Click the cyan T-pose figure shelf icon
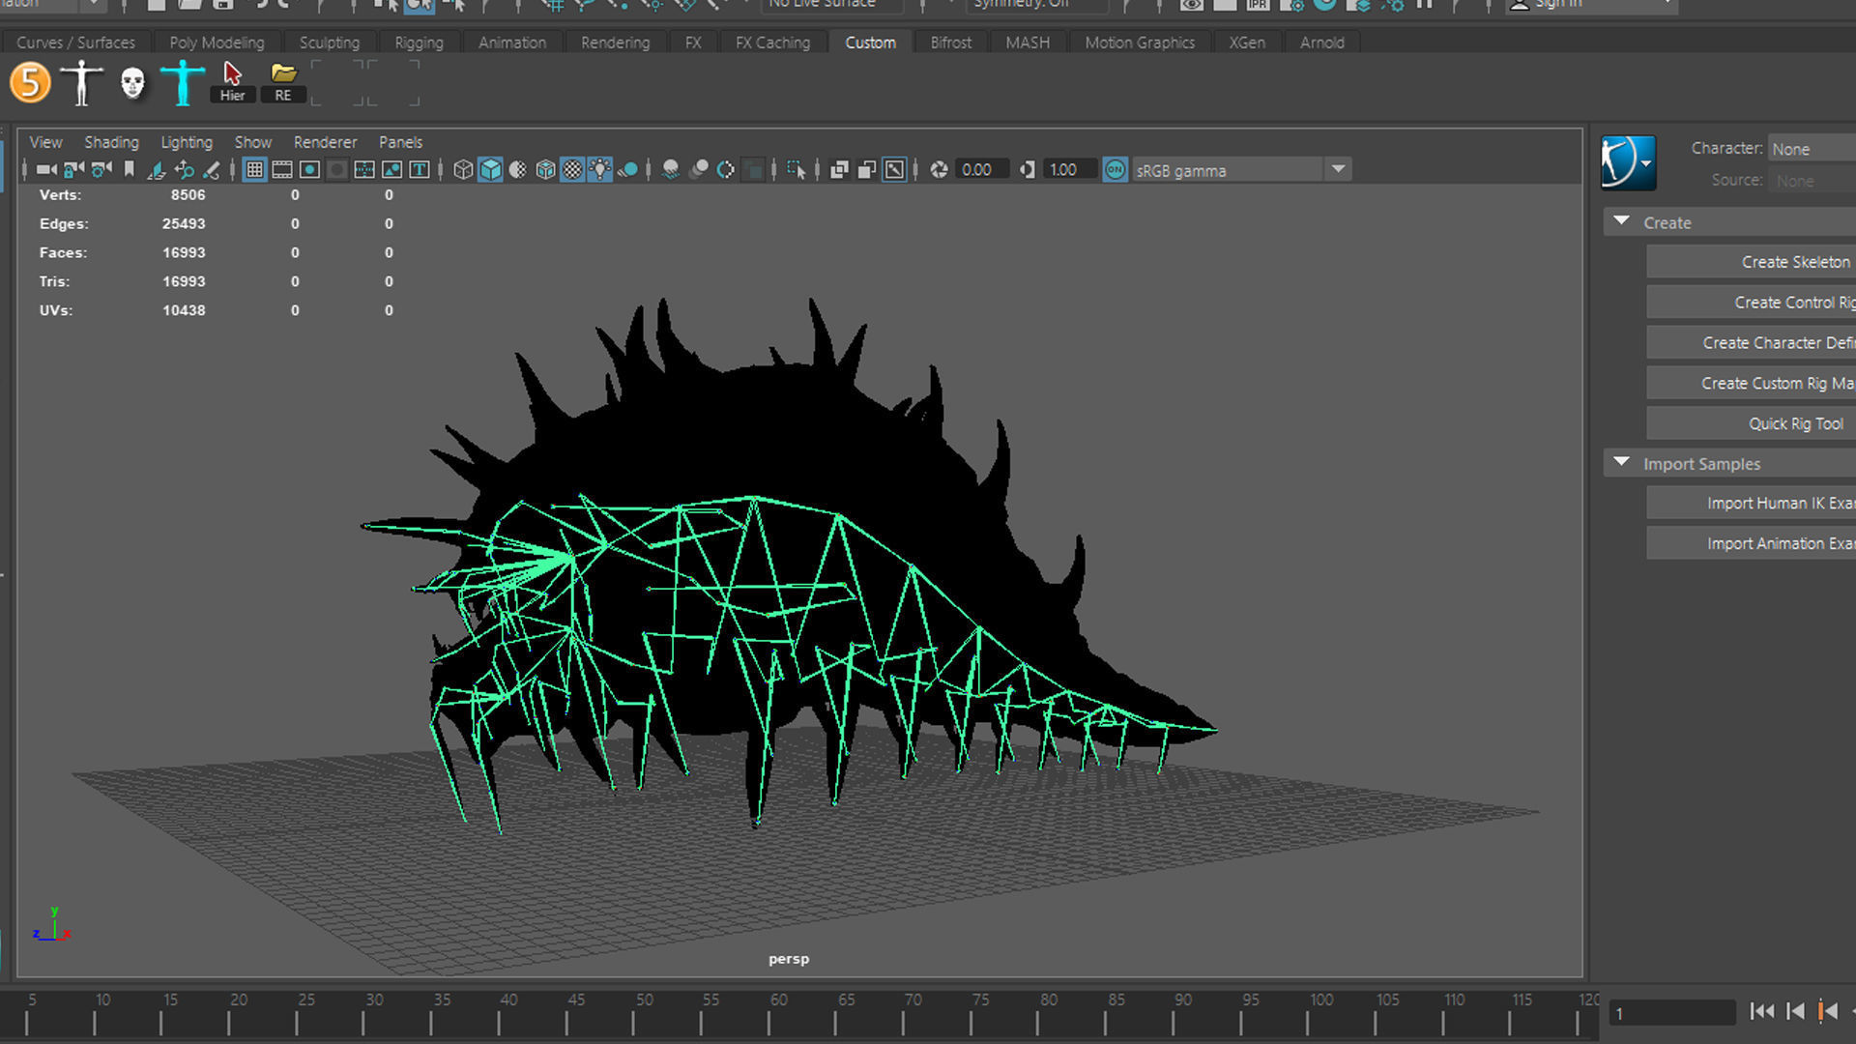Viewport: 1856px width, 1044px height. click(x=183, y=82)
